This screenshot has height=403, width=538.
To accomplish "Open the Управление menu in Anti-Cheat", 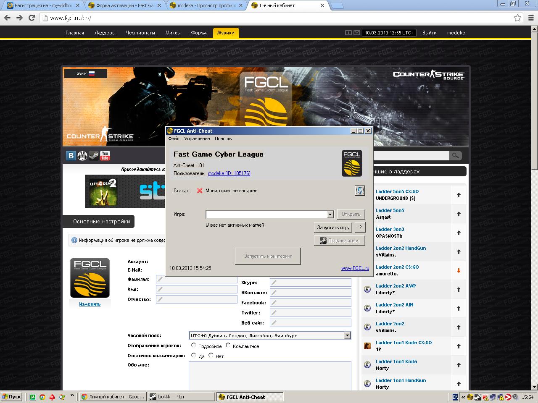I will click(197, 139).
